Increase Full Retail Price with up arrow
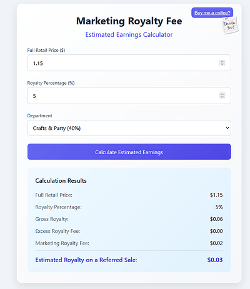The height and width of the screenshot is (289, 250). tap(222, 61)
